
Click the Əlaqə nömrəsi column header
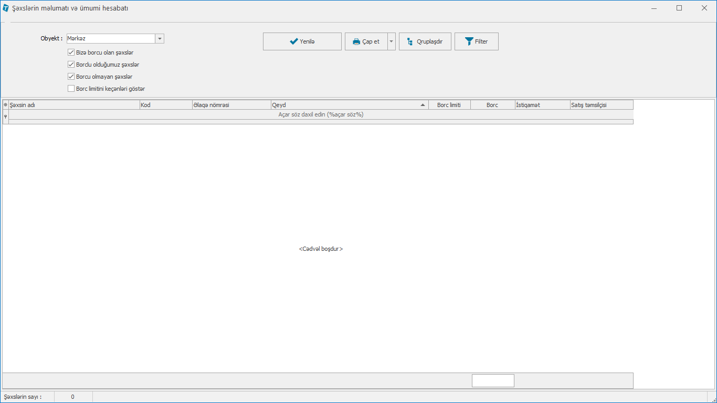[x=231, y=105]
